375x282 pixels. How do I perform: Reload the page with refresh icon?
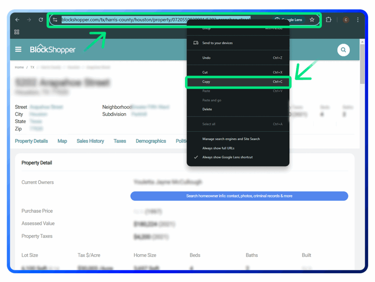click(41, 20)
